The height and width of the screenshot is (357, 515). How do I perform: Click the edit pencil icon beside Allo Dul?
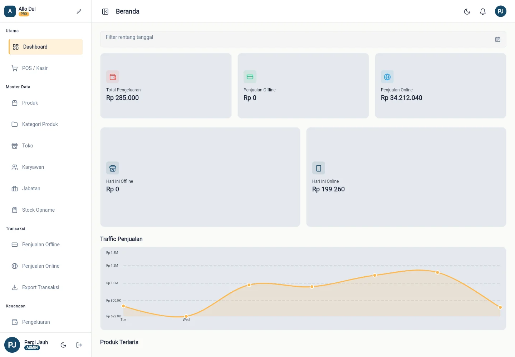pos(79,11)
